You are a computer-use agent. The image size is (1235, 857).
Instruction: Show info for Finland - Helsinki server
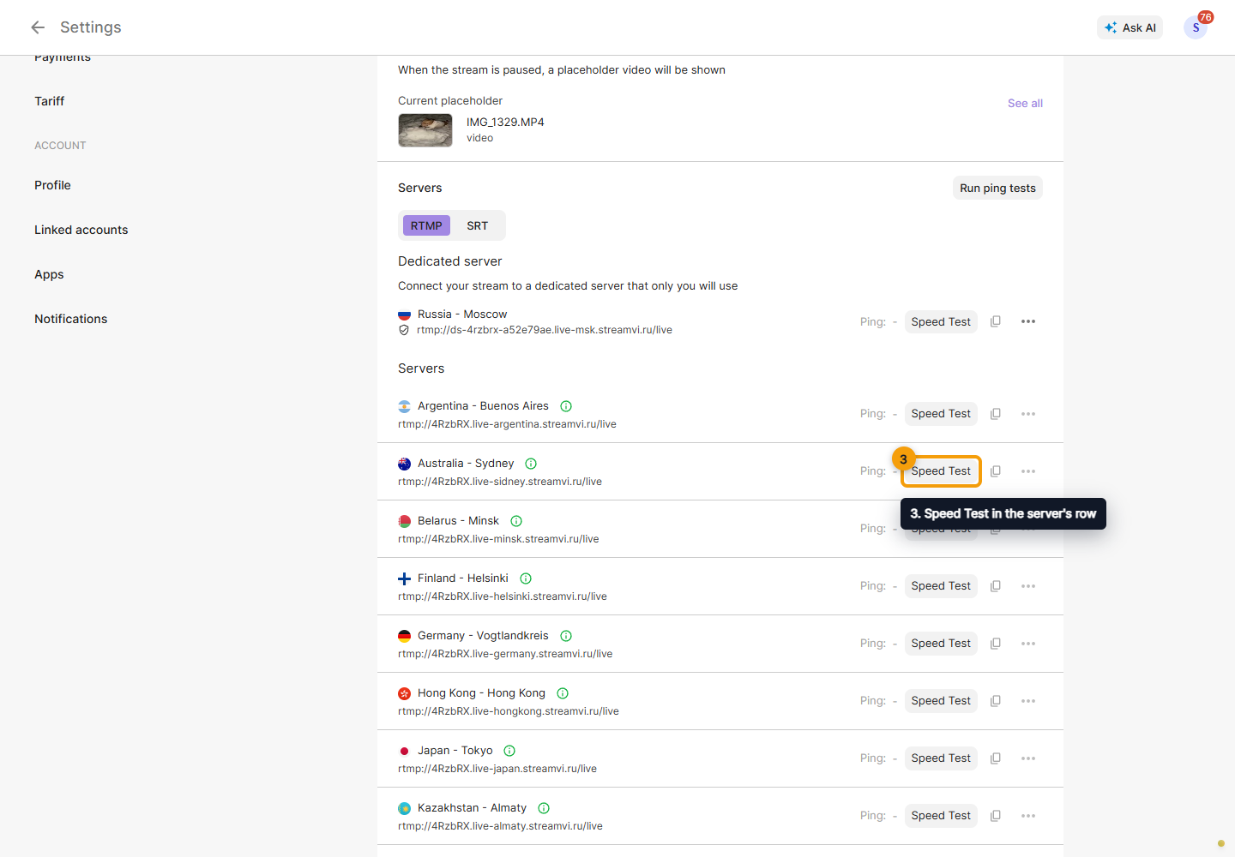click(526, 578)
